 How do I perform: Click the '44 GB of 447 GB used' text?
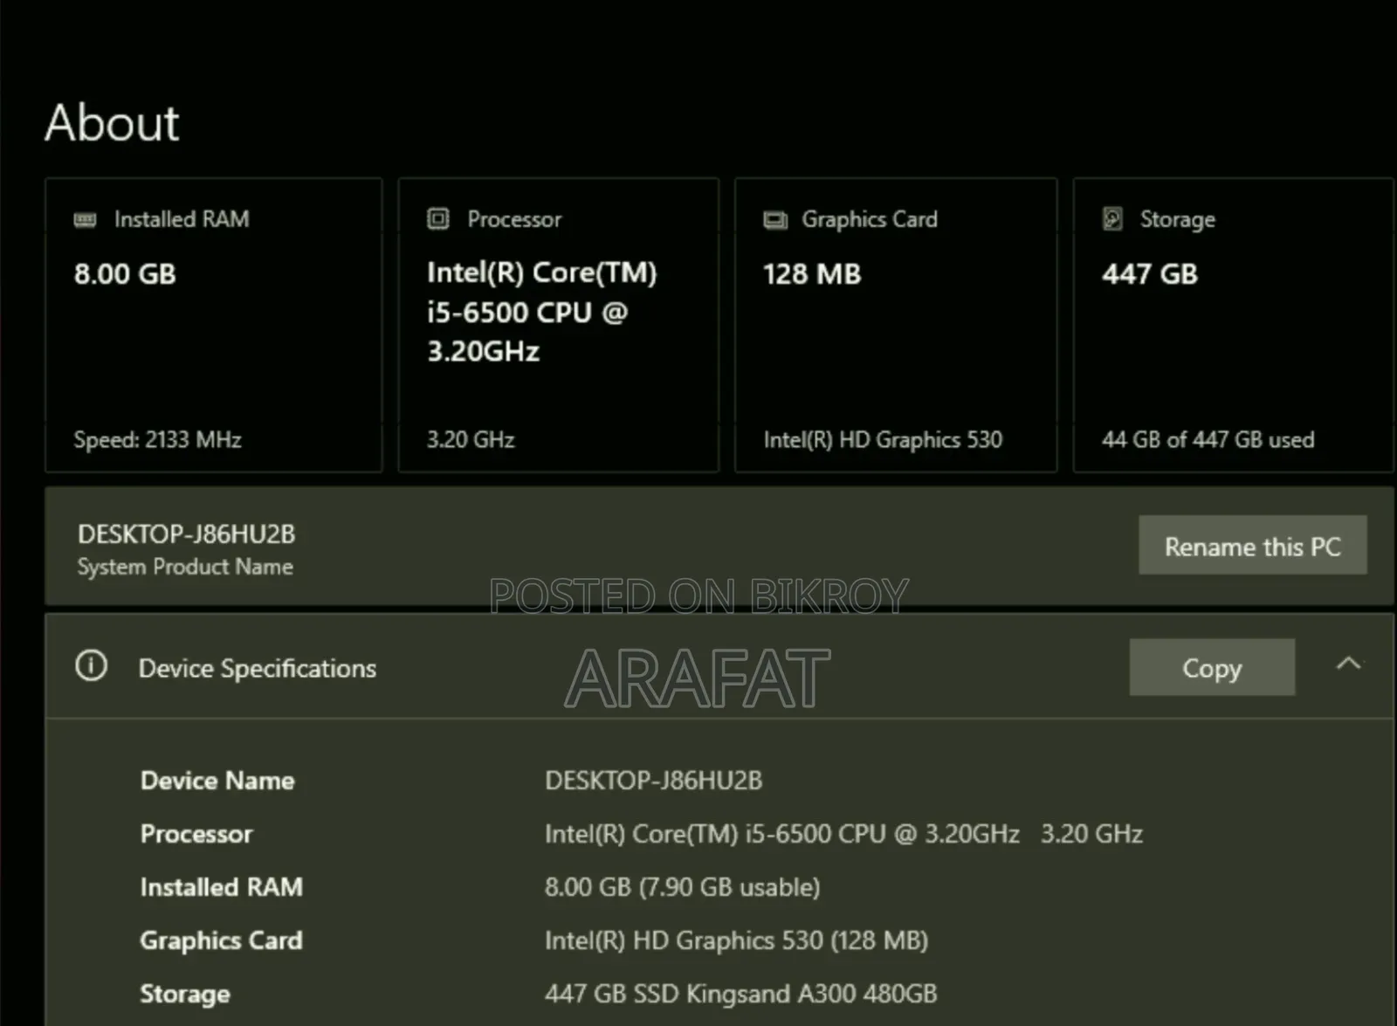point(1208,439)
